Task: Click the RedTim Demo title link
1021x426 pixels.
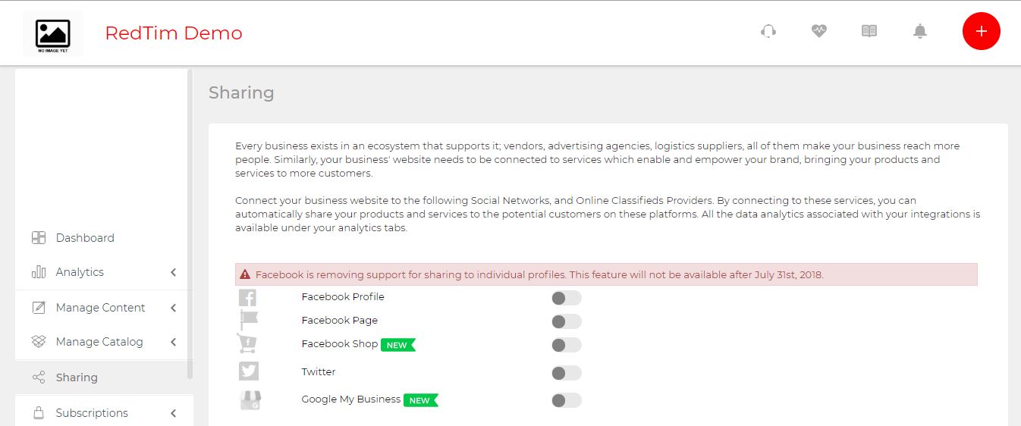Action: (x=174, y=33)
